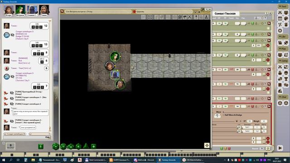Open the Солдат копейщик speaker dropdown
Viewport: 290px width, 163px height.
click(x=15, y=134)
